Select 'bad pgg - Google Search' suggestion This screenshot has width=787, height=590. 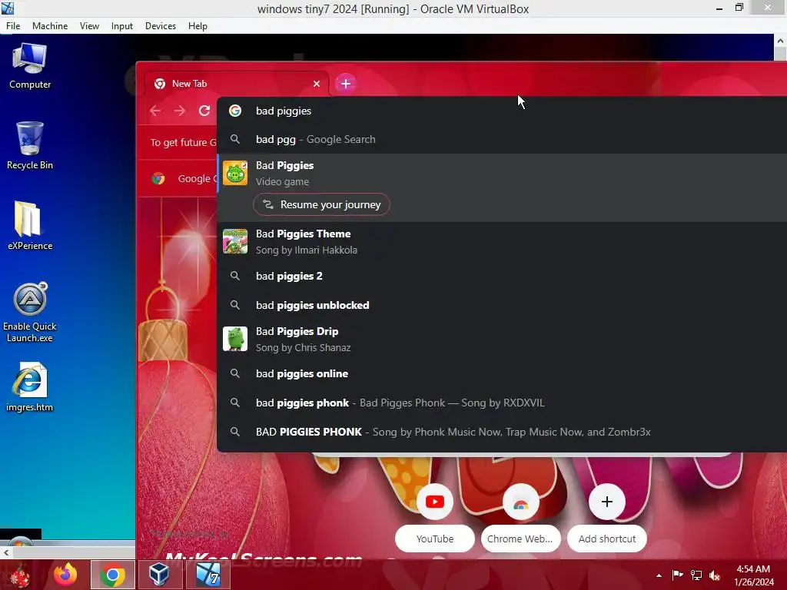[x=502, y=140]
